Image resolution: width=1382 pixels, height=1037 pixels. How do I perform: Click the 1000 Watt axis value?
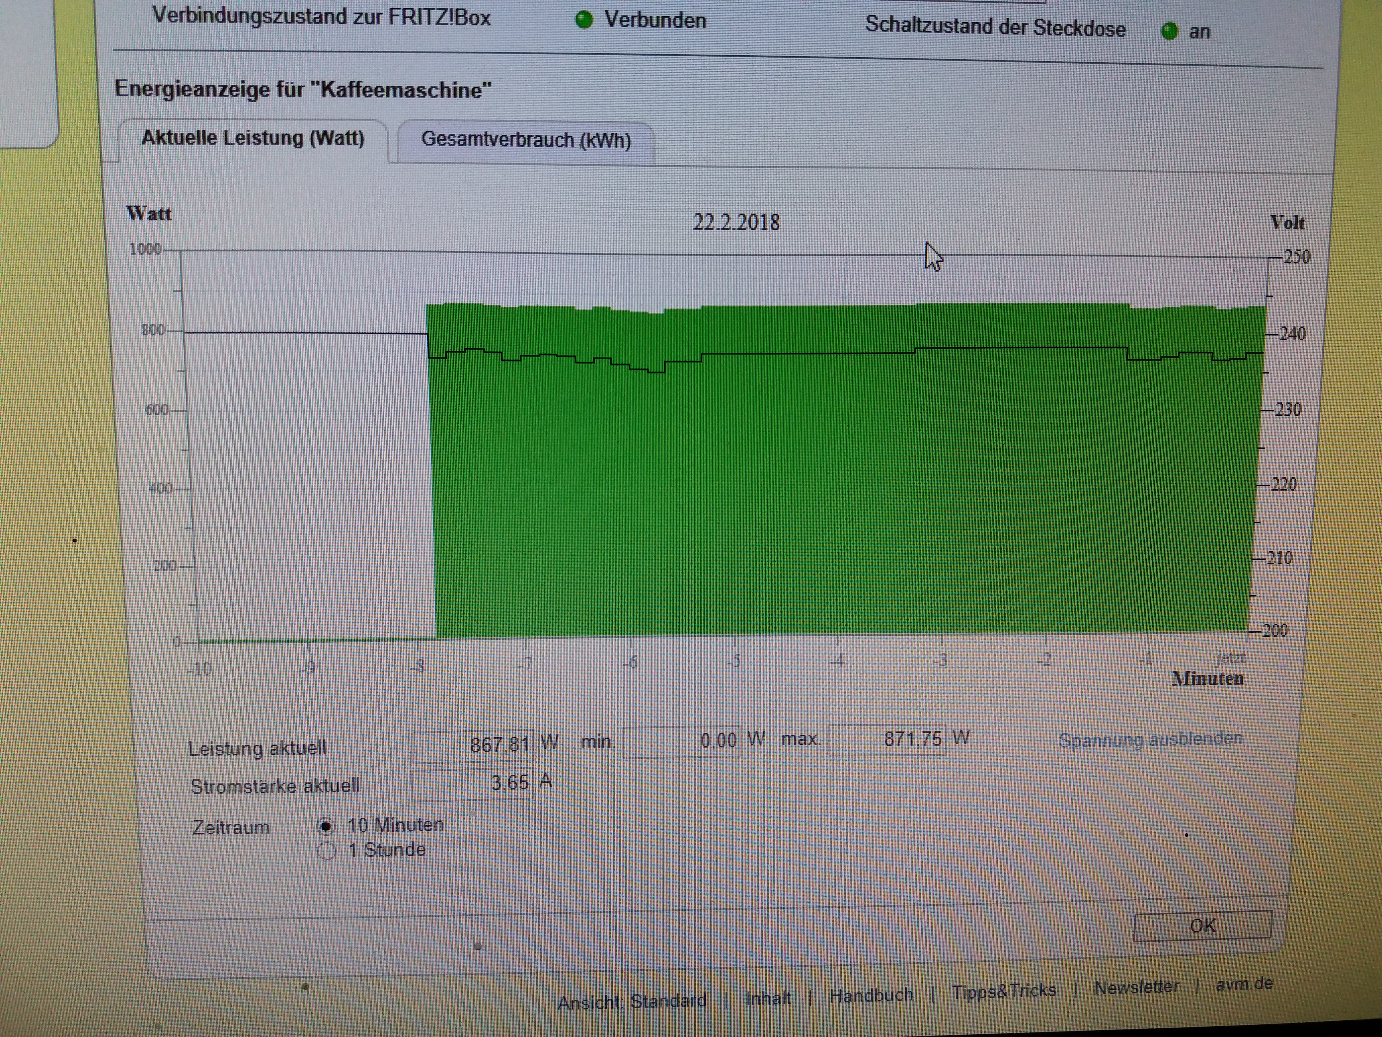tap(145, 250)
